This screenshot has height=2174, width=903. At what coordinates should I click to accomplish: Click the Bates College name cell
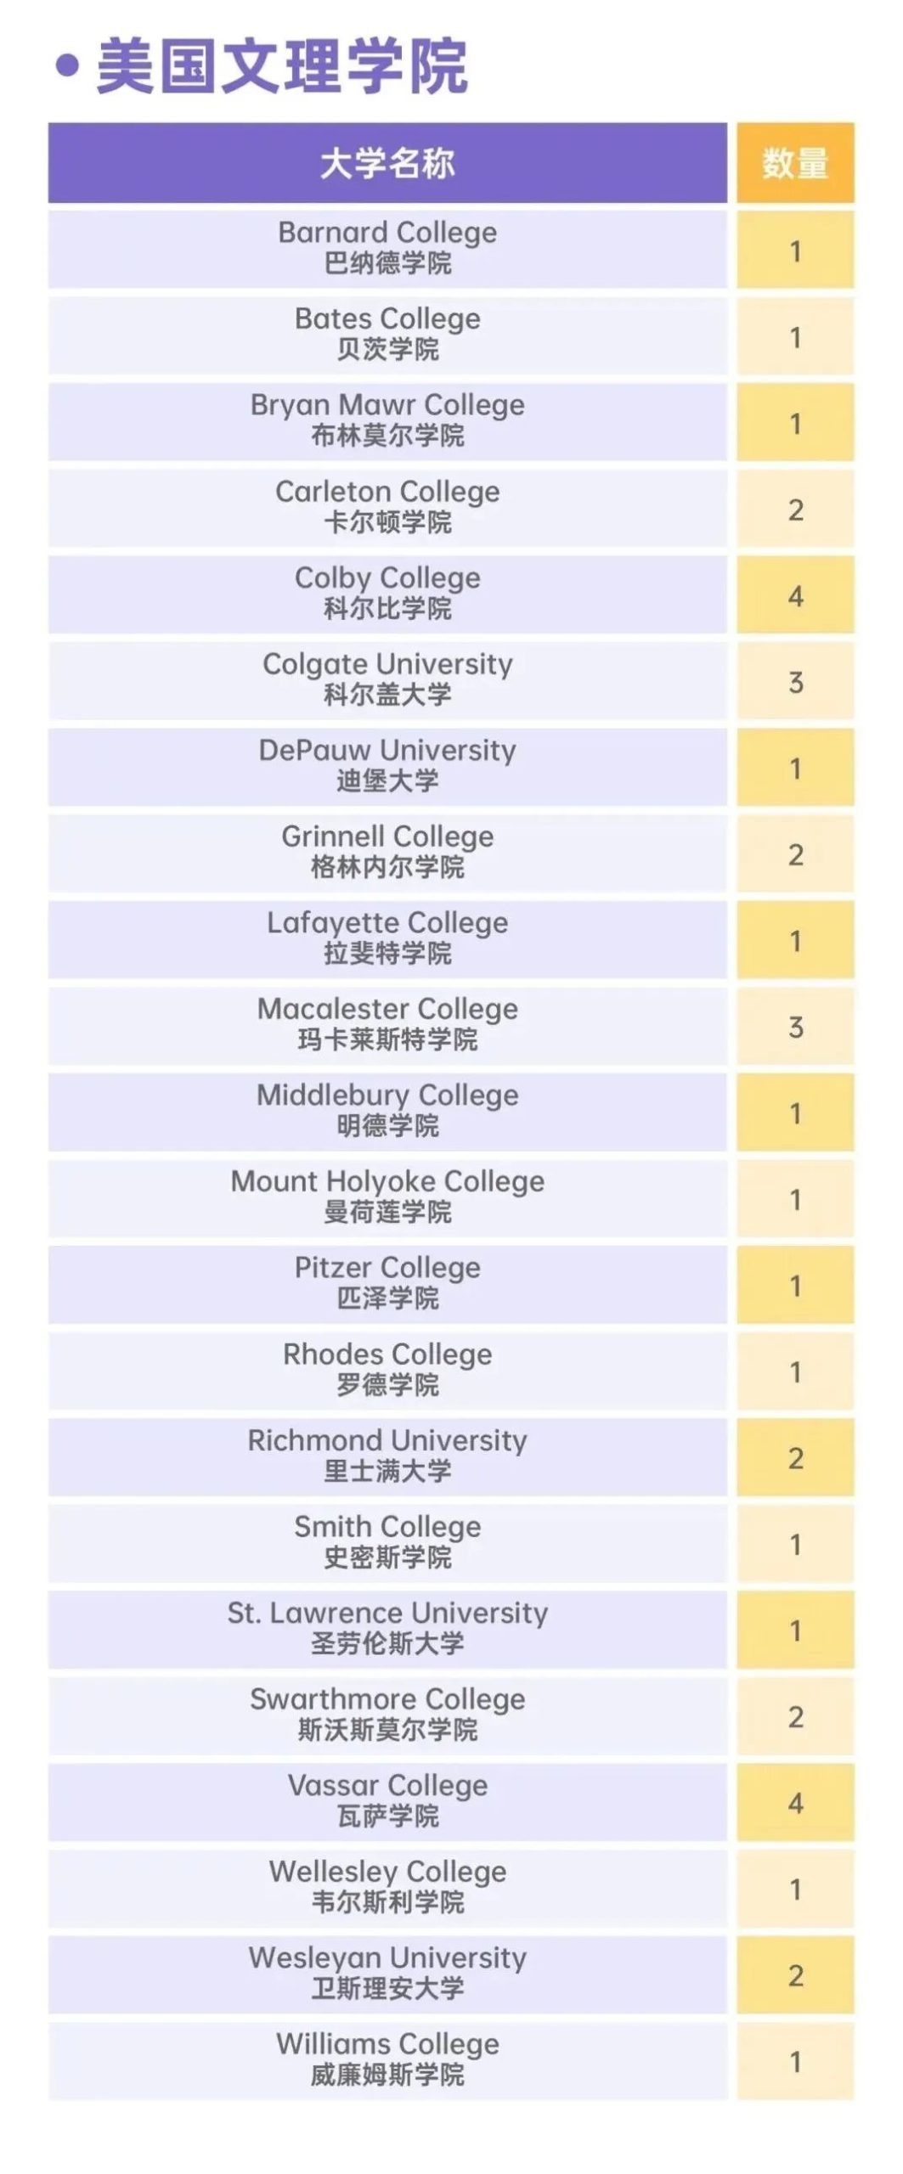pos(387,334)
